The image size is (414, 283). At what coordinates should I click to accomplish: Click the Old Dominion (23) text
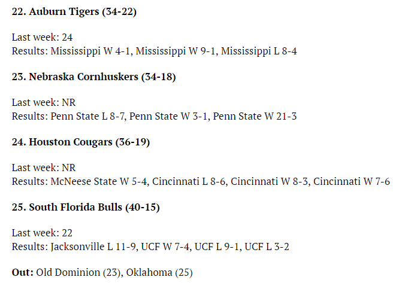pos(78,272)
